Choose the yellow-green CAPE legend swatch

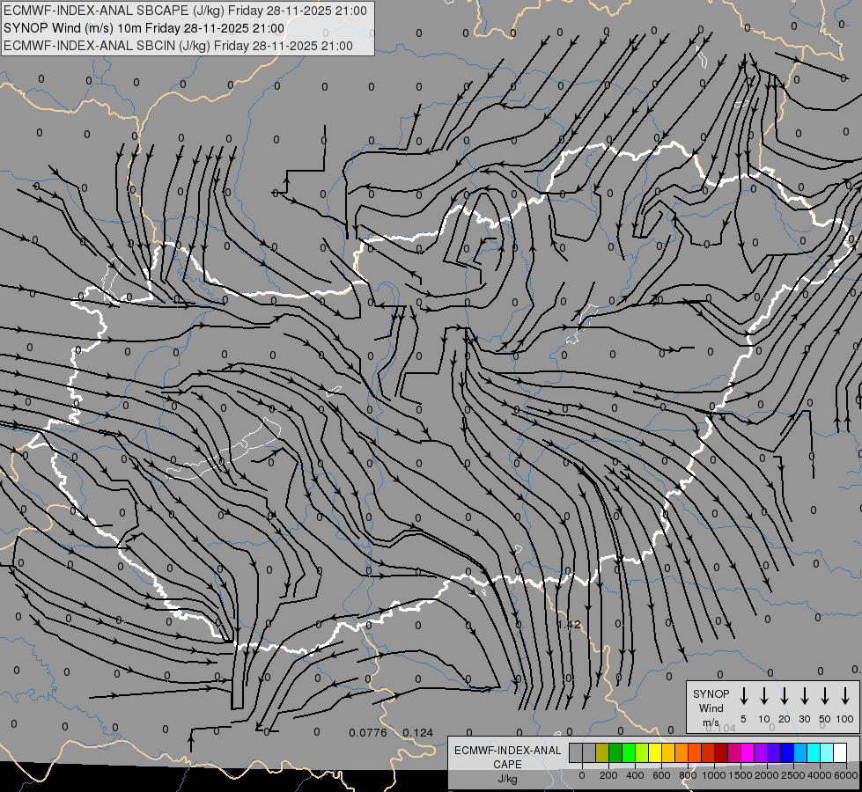point(642,752)
